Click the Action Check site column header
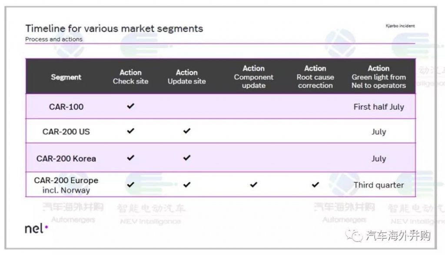Viewport: 445px width, 255px height. coord(130,77)
